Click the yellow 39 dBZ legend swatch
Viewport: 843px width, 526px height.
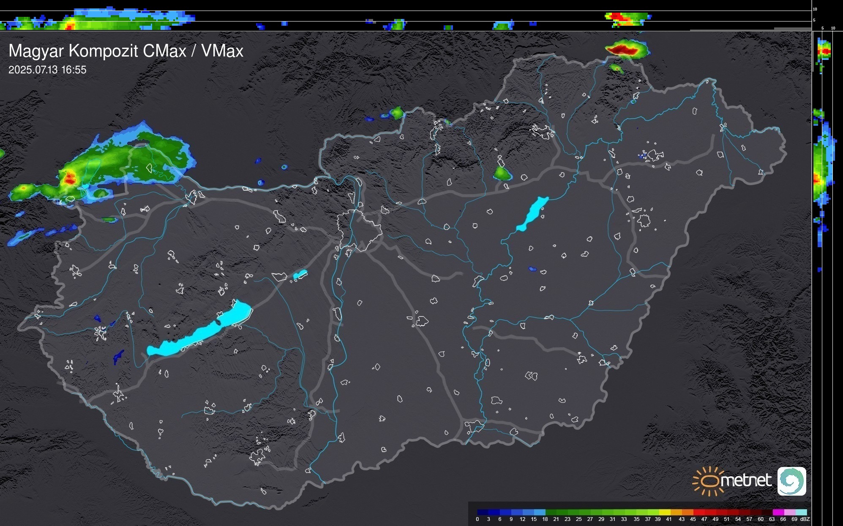coord(665,512)
